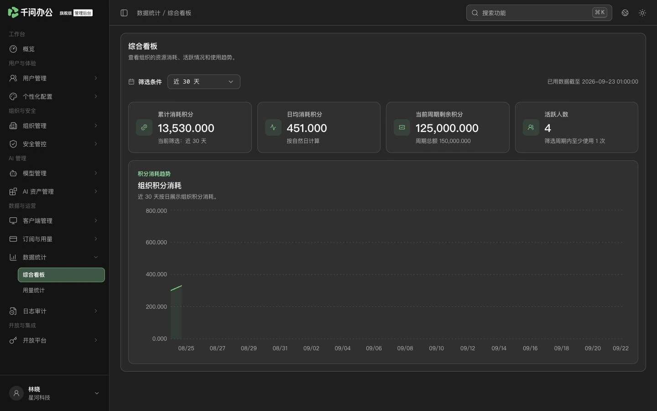Screen dimensions: 657x411
Task: Click the calendar icon beside 筛选条件
Action: tap(131, 82)
